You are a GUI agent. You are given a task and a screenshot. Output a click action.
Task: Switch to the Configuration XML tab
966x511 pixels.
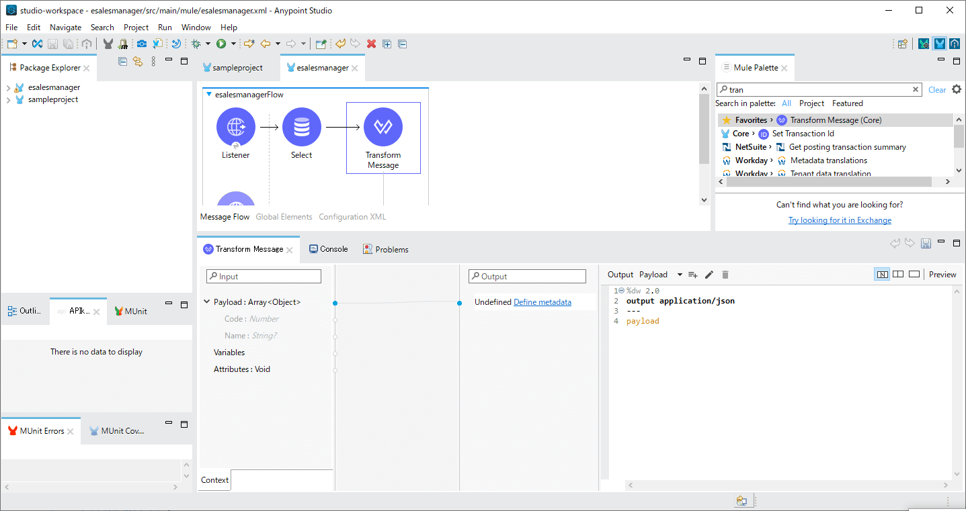(352, 217)
